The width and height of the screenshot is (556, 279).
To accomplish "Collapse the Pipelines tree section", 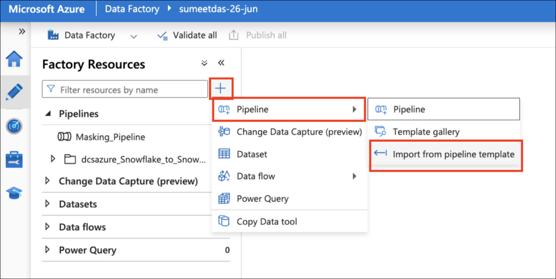I will click(x=48, y=114).
